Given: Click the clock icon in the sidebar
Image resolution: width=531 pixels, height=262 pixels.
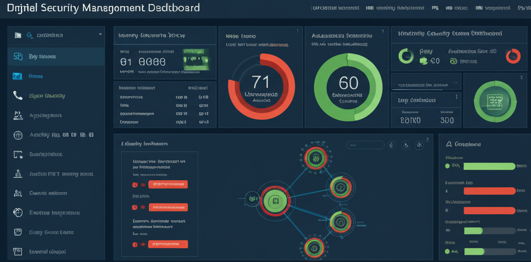Looking at the screenshot, I should point(18,212).
